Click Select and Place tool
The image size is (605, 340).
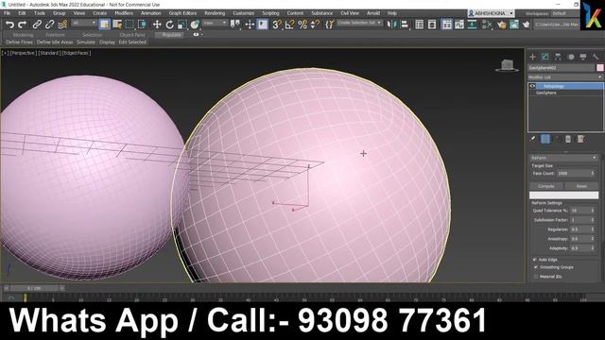tap(195, 25)
